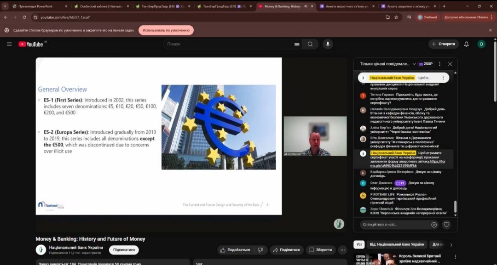Switch to Презентація PowerPoint tab

click(40, 6)
